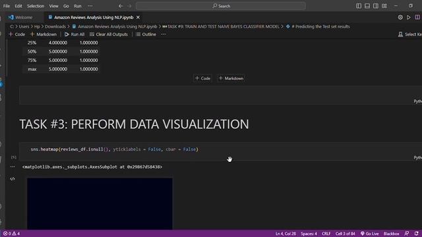Open the customize layout icon
The width and height of the screenshot is (422, 237).
(384, 6)
